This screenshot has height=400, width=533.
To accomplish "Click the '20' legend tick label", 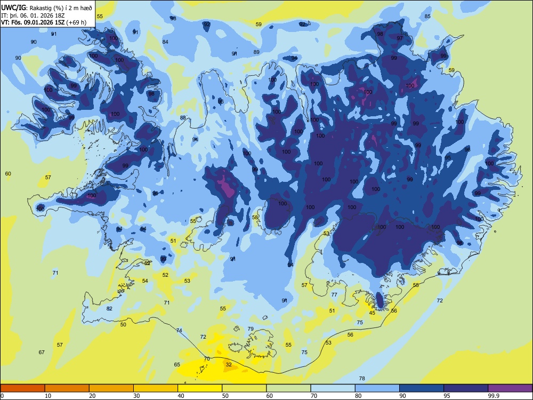I will click(x=92, y=396).
